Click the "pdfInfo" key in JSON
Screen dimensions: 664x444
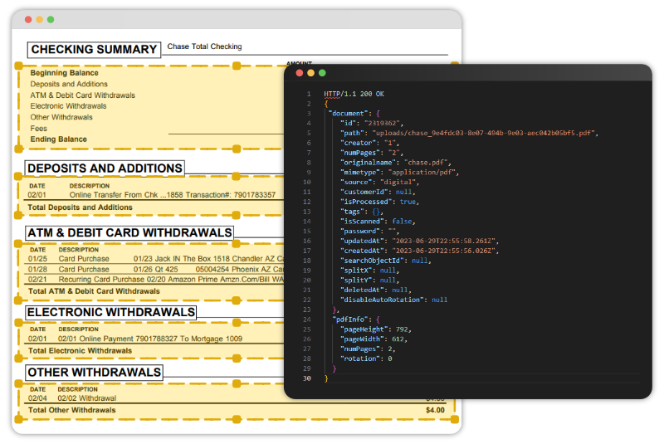pyautogui.click(x=351, y=318)
